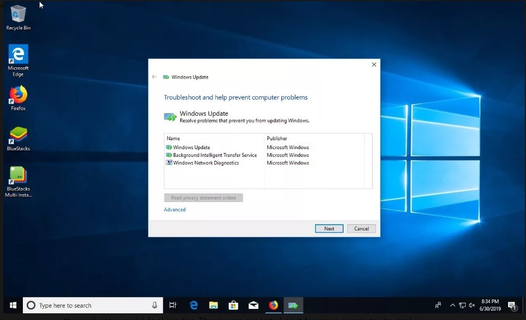This screenshot has width=526, height=320.
Task: Open Microsoft Store from the taskbar
Action: click(233, 305)
